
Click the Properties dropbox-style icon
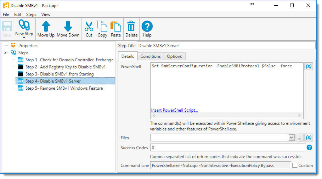(x=13, y=45)
